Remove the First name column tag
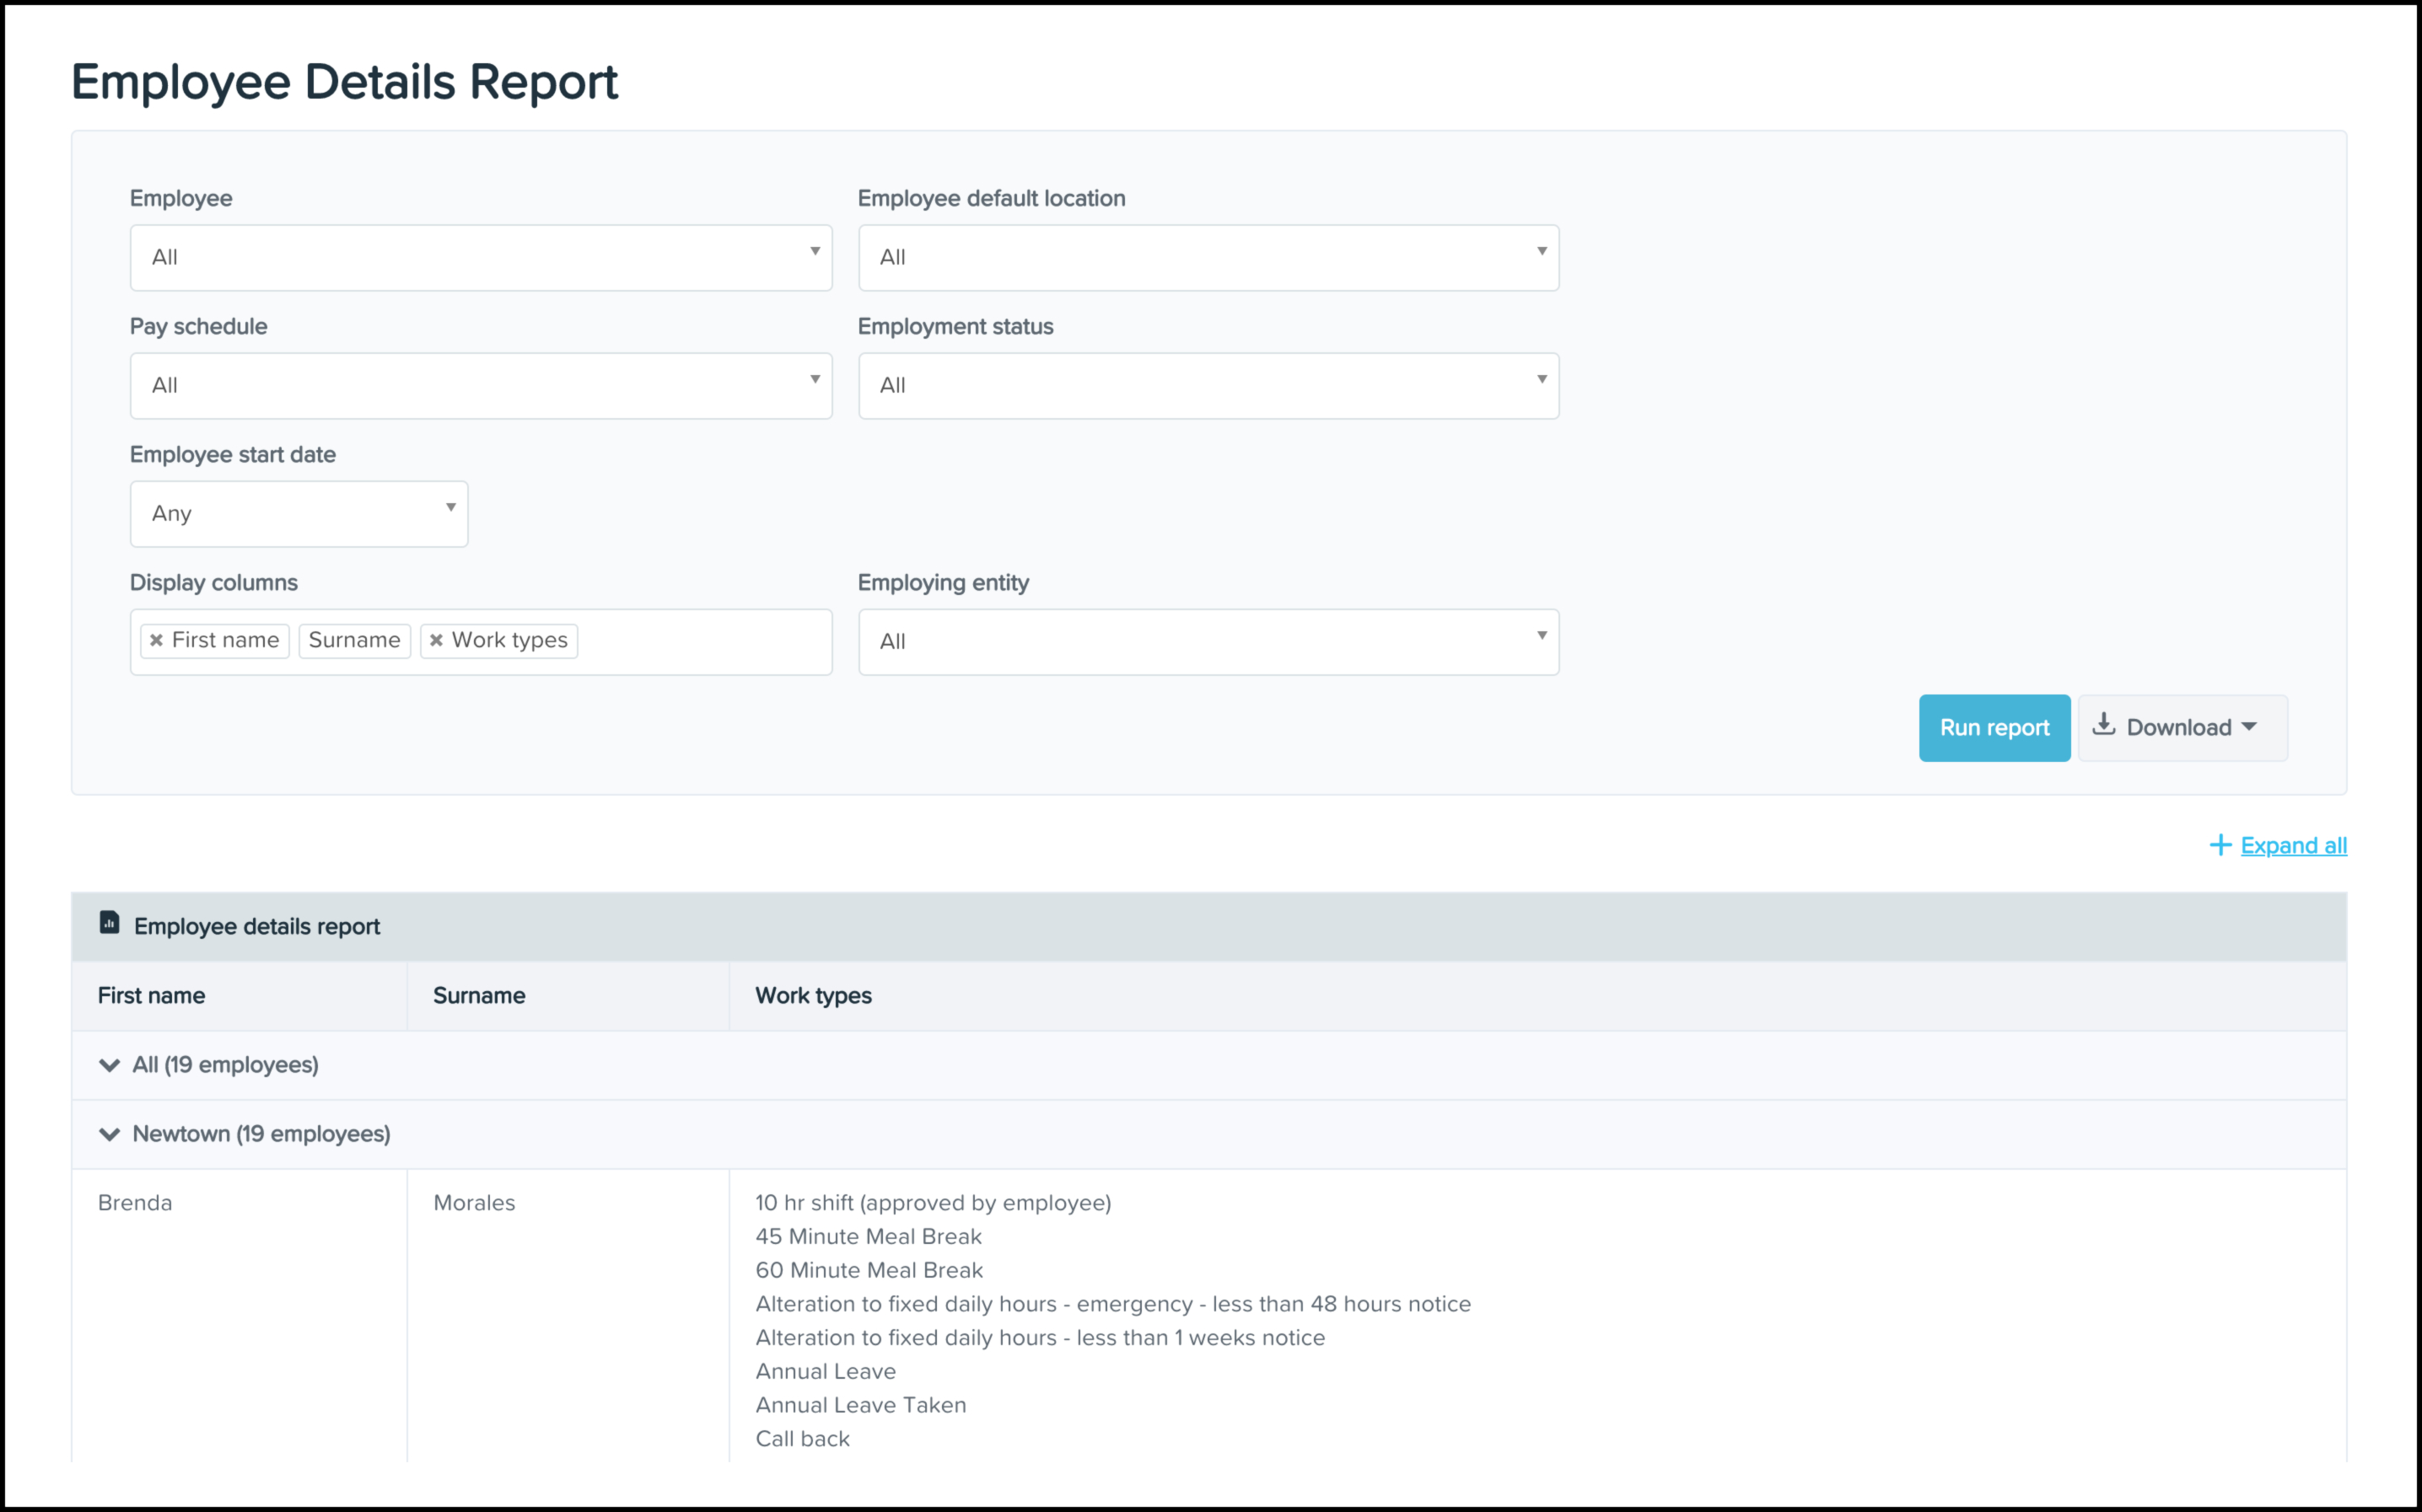 pos(156,641)
